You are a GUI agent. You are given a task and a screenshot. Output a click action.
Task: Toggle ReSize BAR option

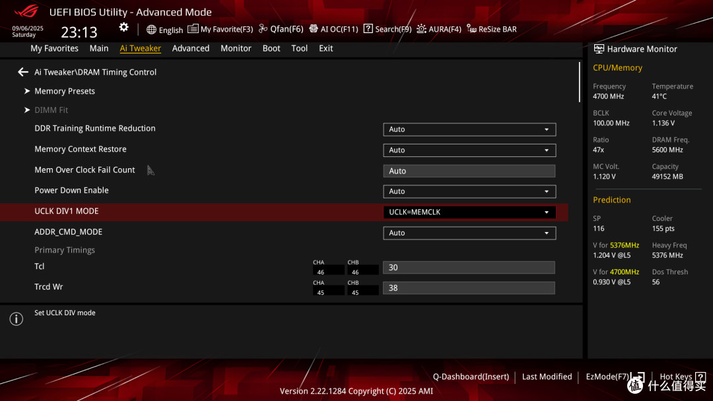pos(492,29)
